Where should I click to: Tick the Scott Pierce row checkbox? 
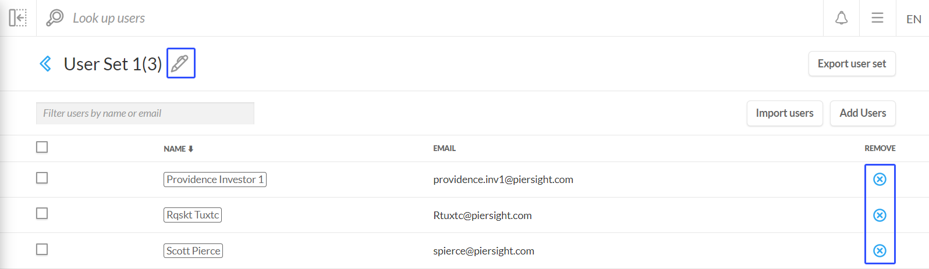point(42,249)
